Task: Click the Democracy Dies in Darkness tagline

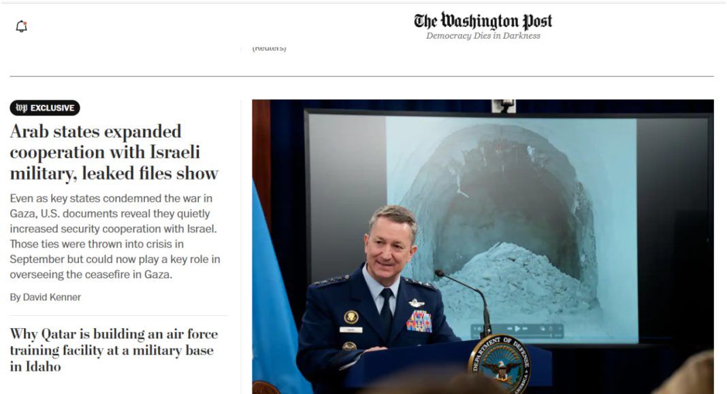Action: tap(483, 35)
